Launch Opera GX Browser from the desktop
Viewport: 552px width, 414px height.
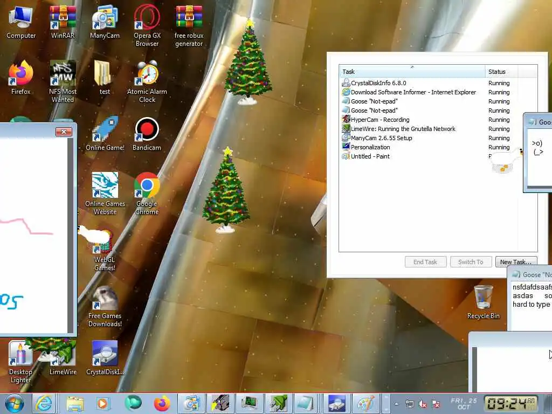[x=147, y=26]
